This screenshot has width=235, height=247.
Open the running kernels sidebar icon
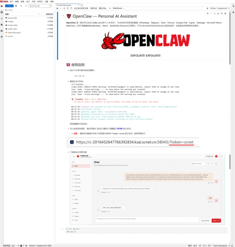pos(2,12)
